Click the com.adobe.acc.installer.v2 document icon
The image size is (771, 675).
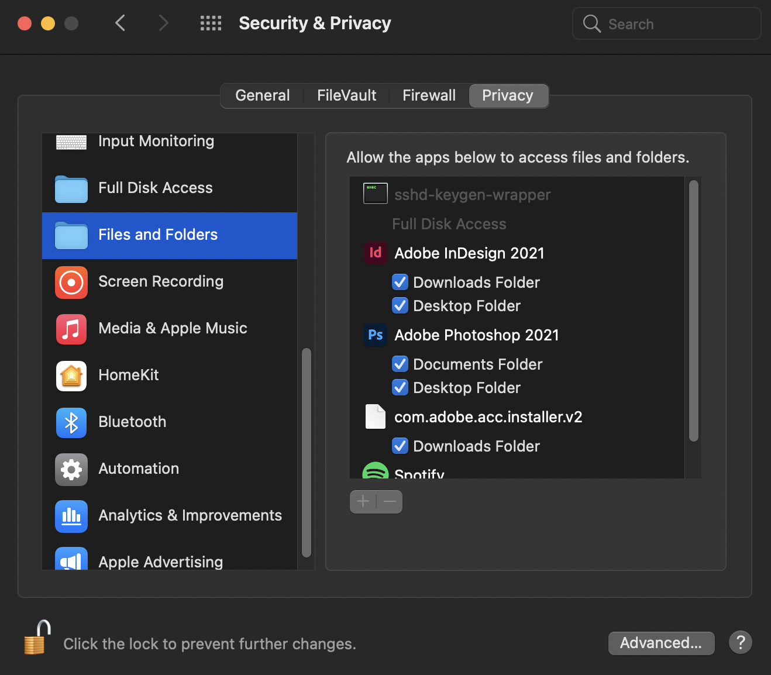coord(376,416)
